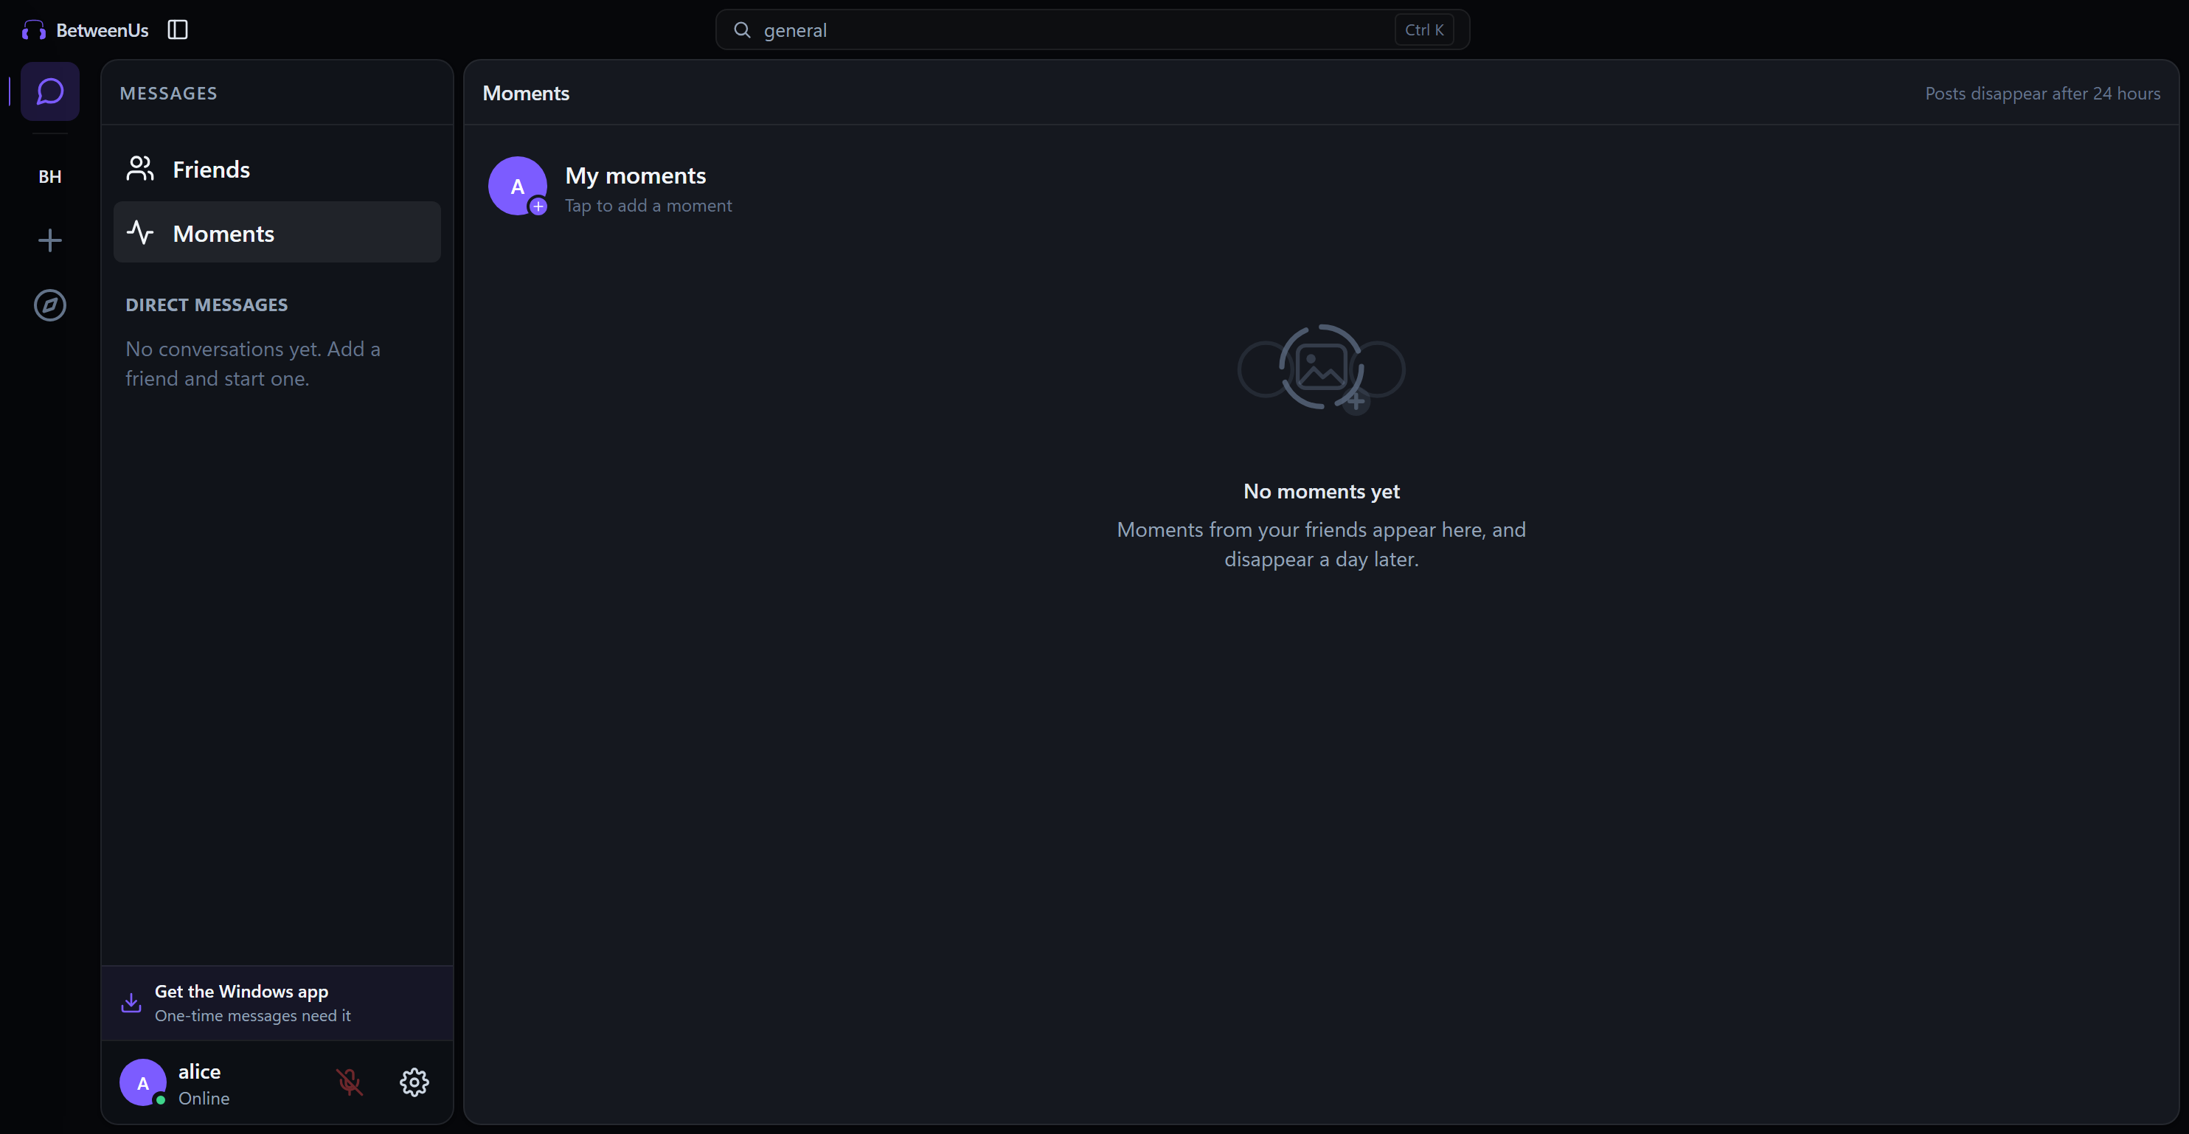This screenshot has height=1134, width=2189.
Task: Click 'One-time messages need it' text
Action: tap(252, 1016)
